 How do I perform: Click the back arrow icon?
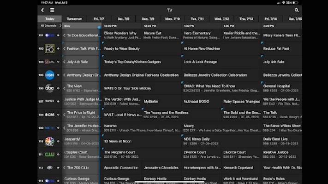[x=42, y=10]
